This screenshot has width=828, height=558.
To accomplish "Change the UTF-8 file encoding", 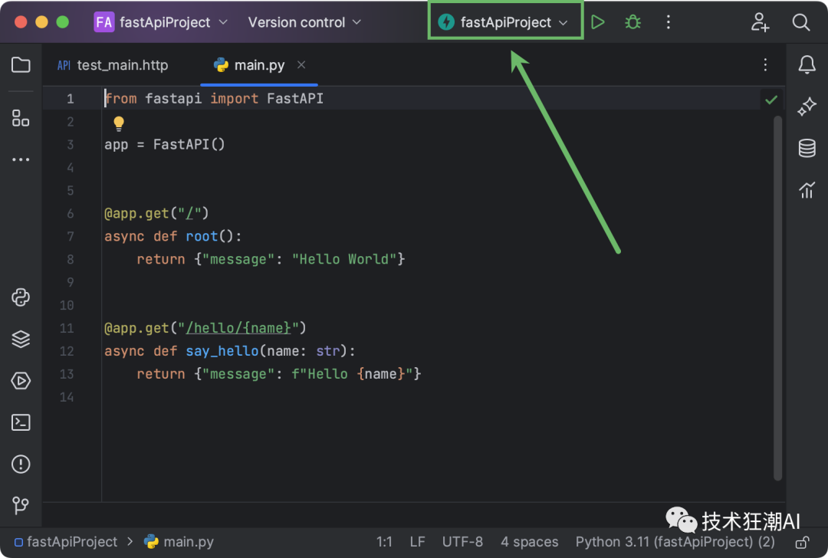I will (462, 542).
